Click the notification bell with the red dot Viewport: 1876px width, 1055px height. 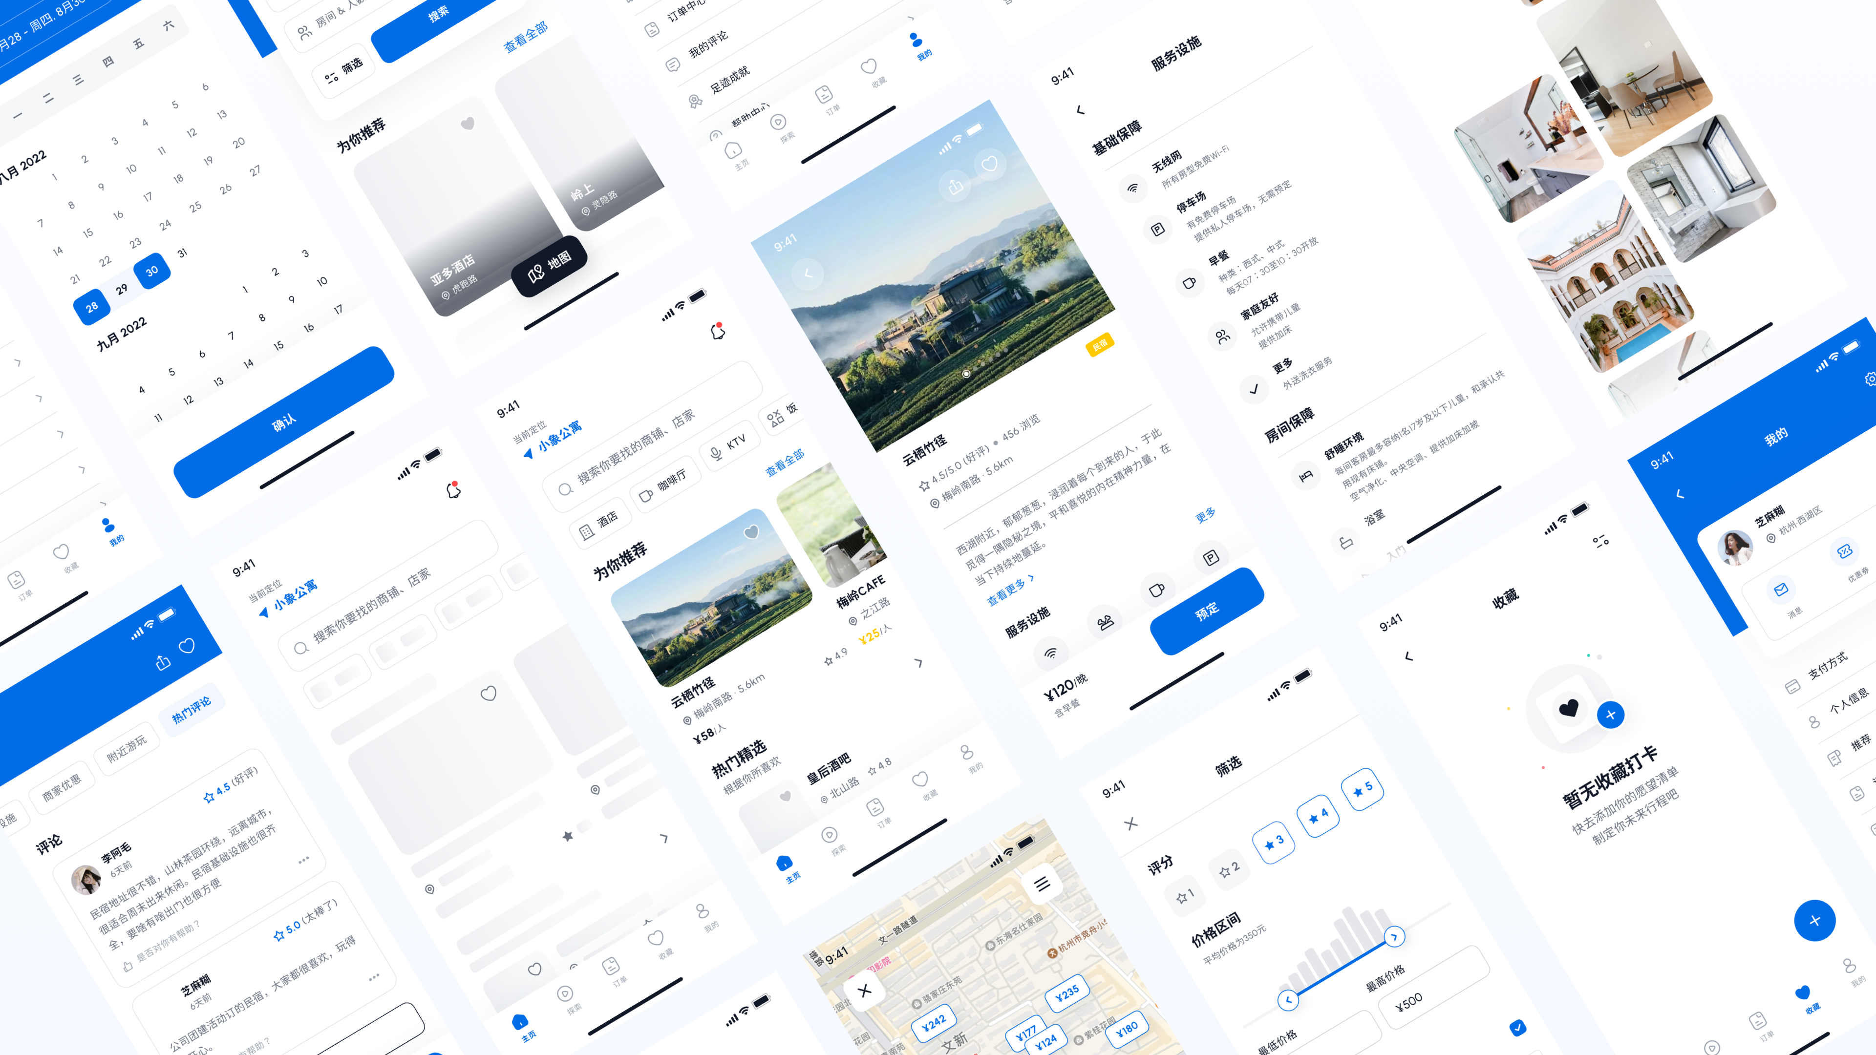(718, 332)
